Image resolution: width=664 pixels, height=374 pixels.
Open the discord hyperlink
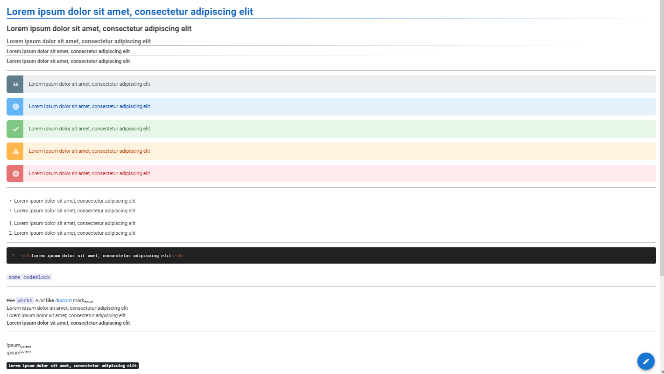coord(63,300)
